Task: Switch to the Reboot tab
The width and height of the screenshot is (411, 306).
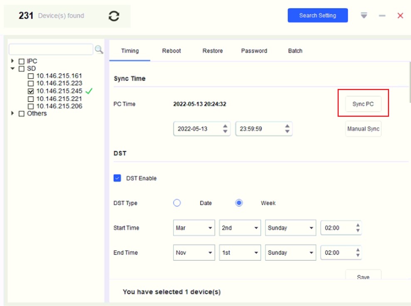Action: pyautogui.click(x=171, y=51)
